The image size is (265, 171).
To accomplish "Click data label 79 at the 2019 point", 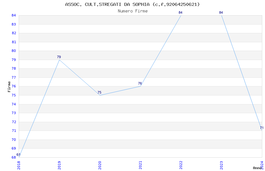I will pyautogui.click(x=59, y=57).
